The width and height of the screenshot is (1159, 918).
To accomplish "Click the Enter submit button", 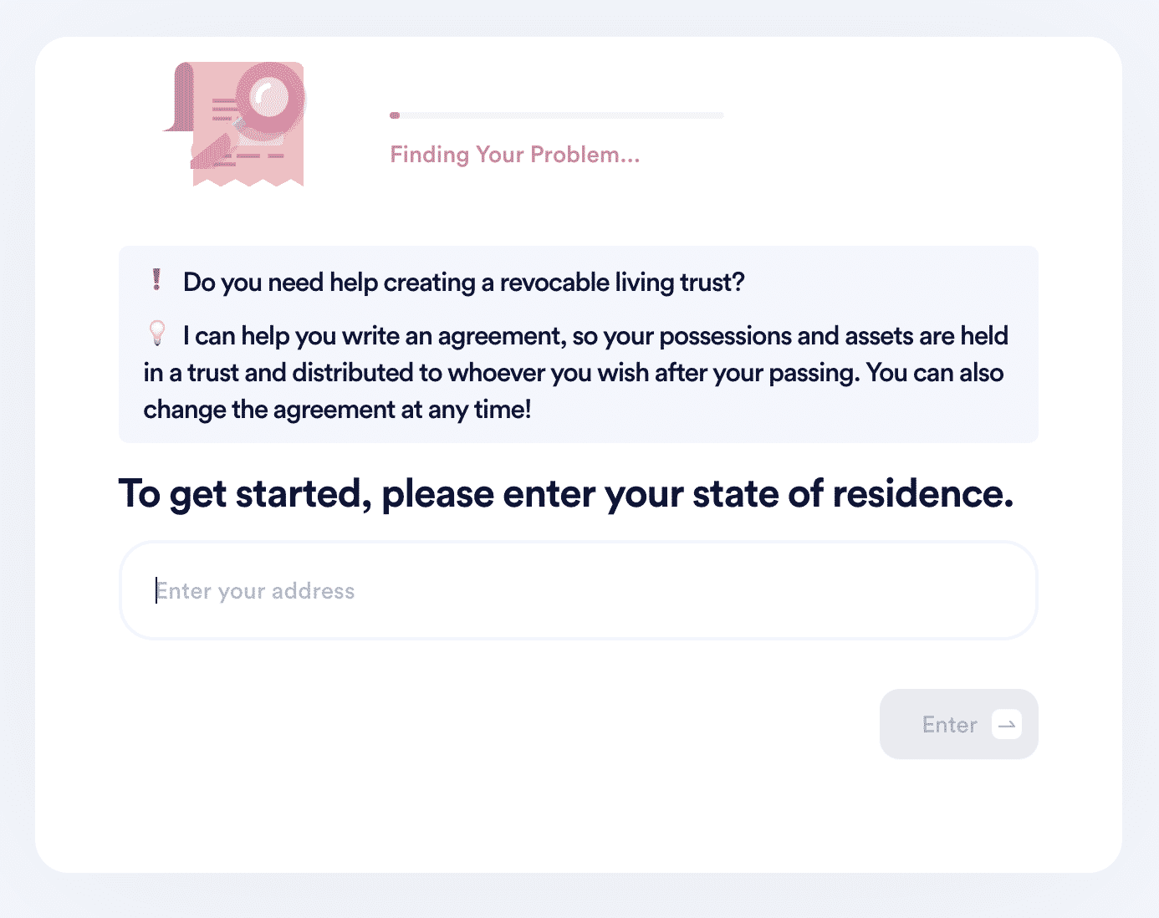I will coord(958,724).
